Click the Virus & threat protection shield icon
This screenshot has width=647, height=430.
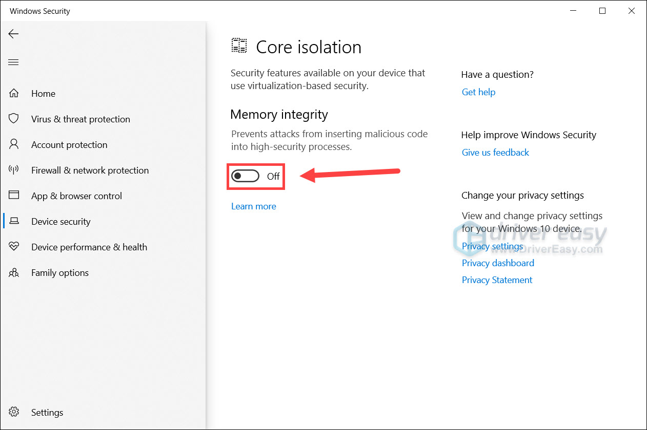click(x=14, y=119)
